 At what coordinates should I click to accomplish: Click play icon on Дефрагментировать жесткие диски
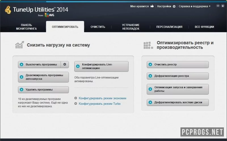[150, 102]
